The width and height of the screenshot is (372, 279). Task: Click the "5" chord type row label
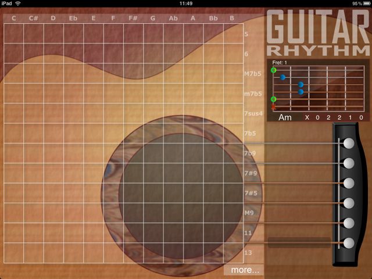(x=246, y=34)
